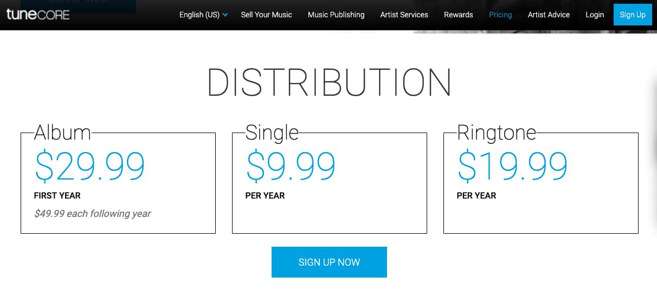
Task: Select the Album pricing box
Action: click(118, 183)
